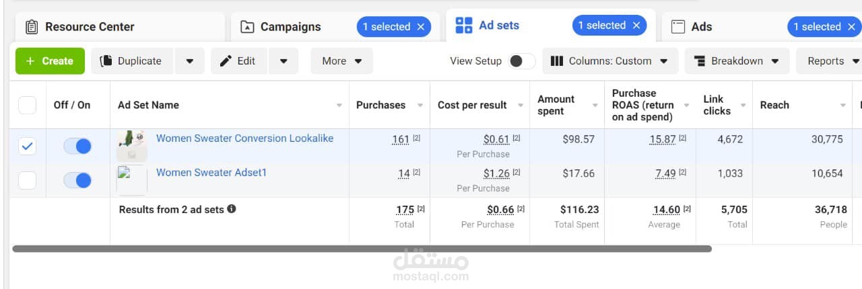The width and height of the screenshot is (862, 289).
Task: Open the Duplicate dropdown arrow
Action: click(190, 61)
